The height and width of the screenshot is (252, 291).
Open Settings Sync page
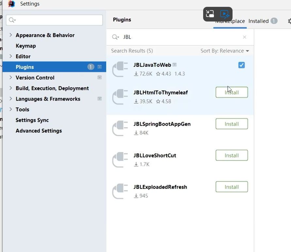click(32, 120)
